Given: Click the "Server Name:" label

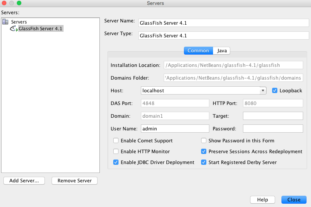Looking at the screenshot, I should 120,21.
